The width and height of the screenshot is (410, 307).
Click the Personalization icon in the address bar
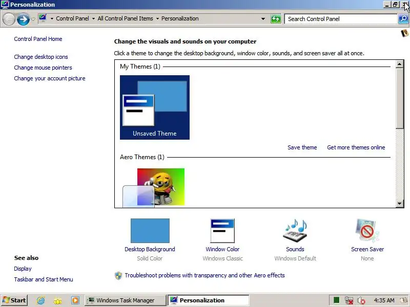(43, 18)
